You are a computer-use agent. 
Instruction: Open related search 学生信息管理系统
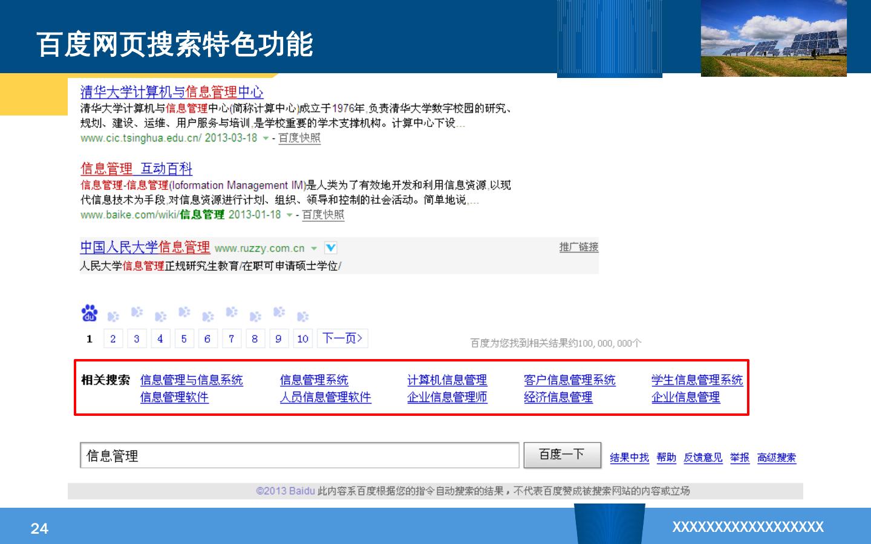coord(697,380)
